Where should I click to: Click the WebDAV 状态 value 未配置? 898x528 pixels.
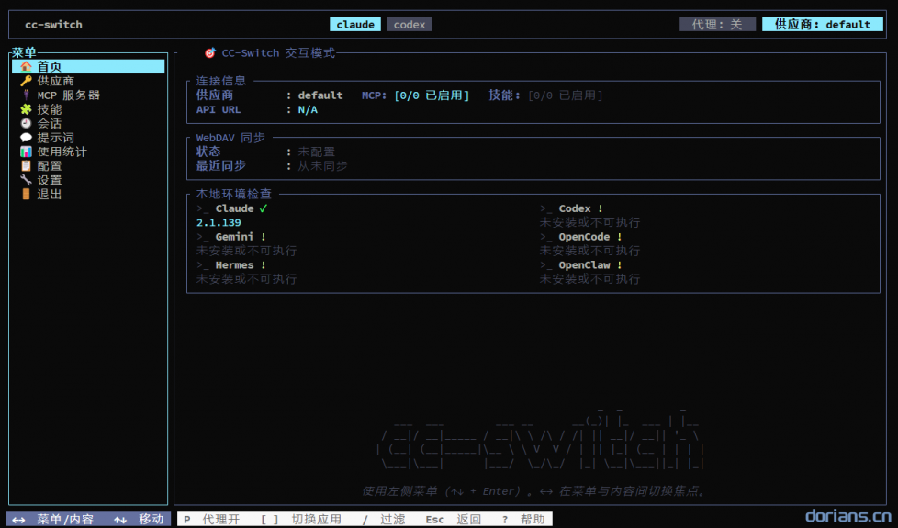click(x=316, y=152)
